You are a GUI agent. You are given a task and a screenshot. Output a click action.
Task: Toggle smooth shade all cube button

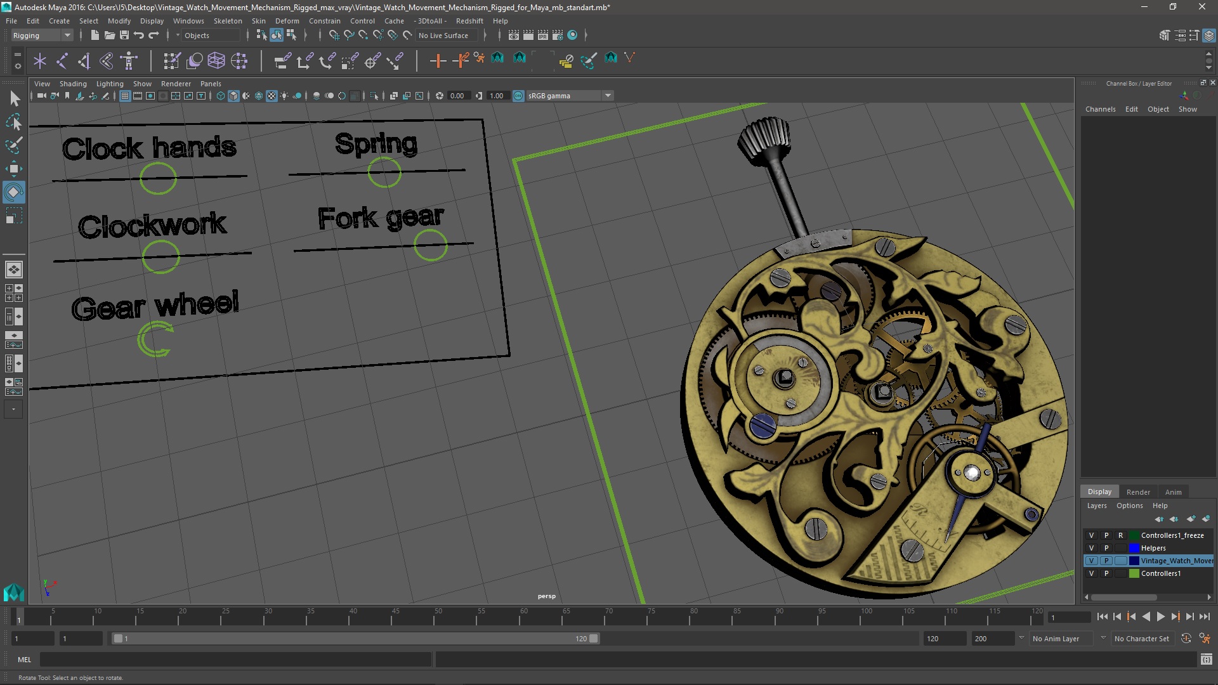(233, 96)
